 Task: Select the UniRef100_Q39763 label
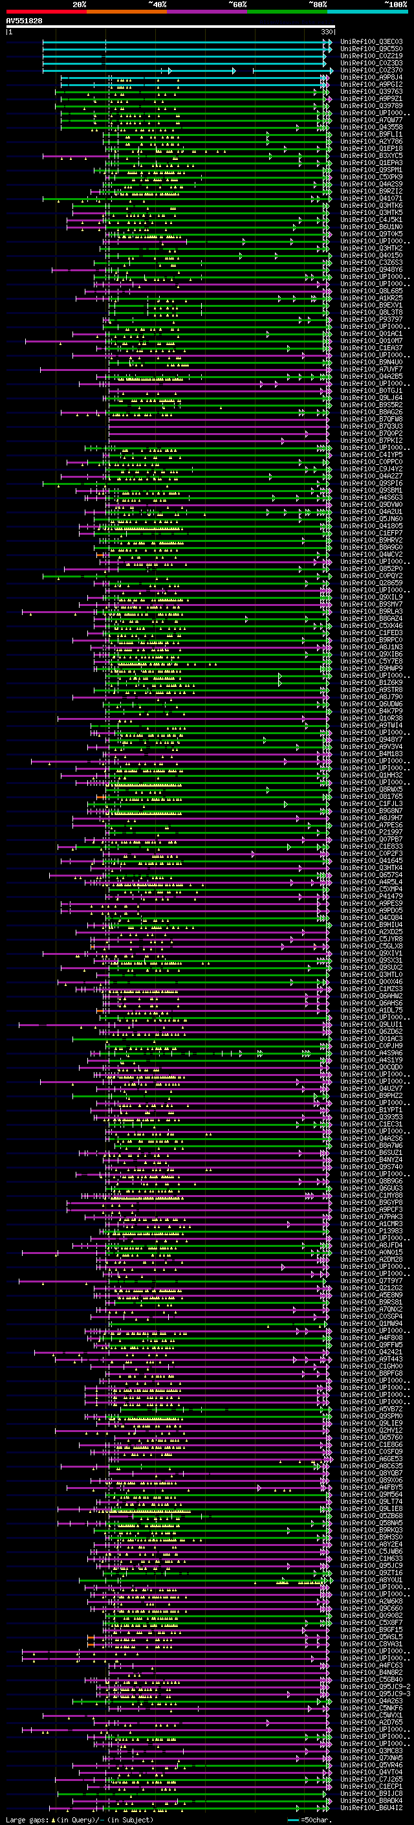pyautogui.click(x=371, y=91)
